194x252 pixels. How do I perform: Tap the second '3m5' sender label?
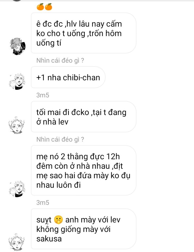(x=43, y=203)
